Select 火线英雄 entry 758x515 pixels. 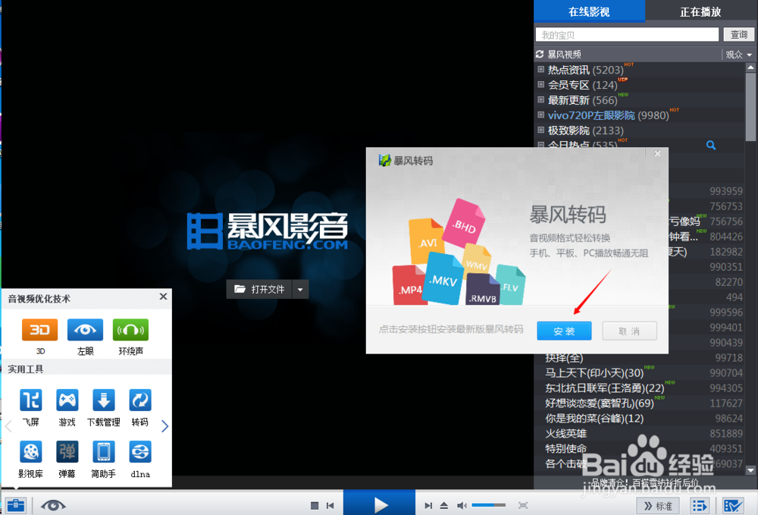pyautogui.click(x=565, y=433)
